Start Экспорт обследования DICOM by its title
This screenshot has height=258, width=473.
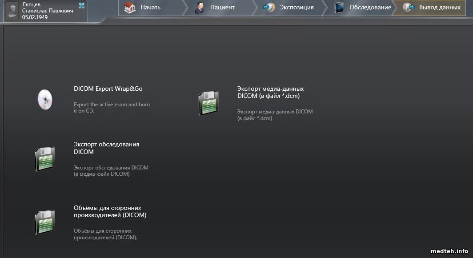click(x=106, y=148)
